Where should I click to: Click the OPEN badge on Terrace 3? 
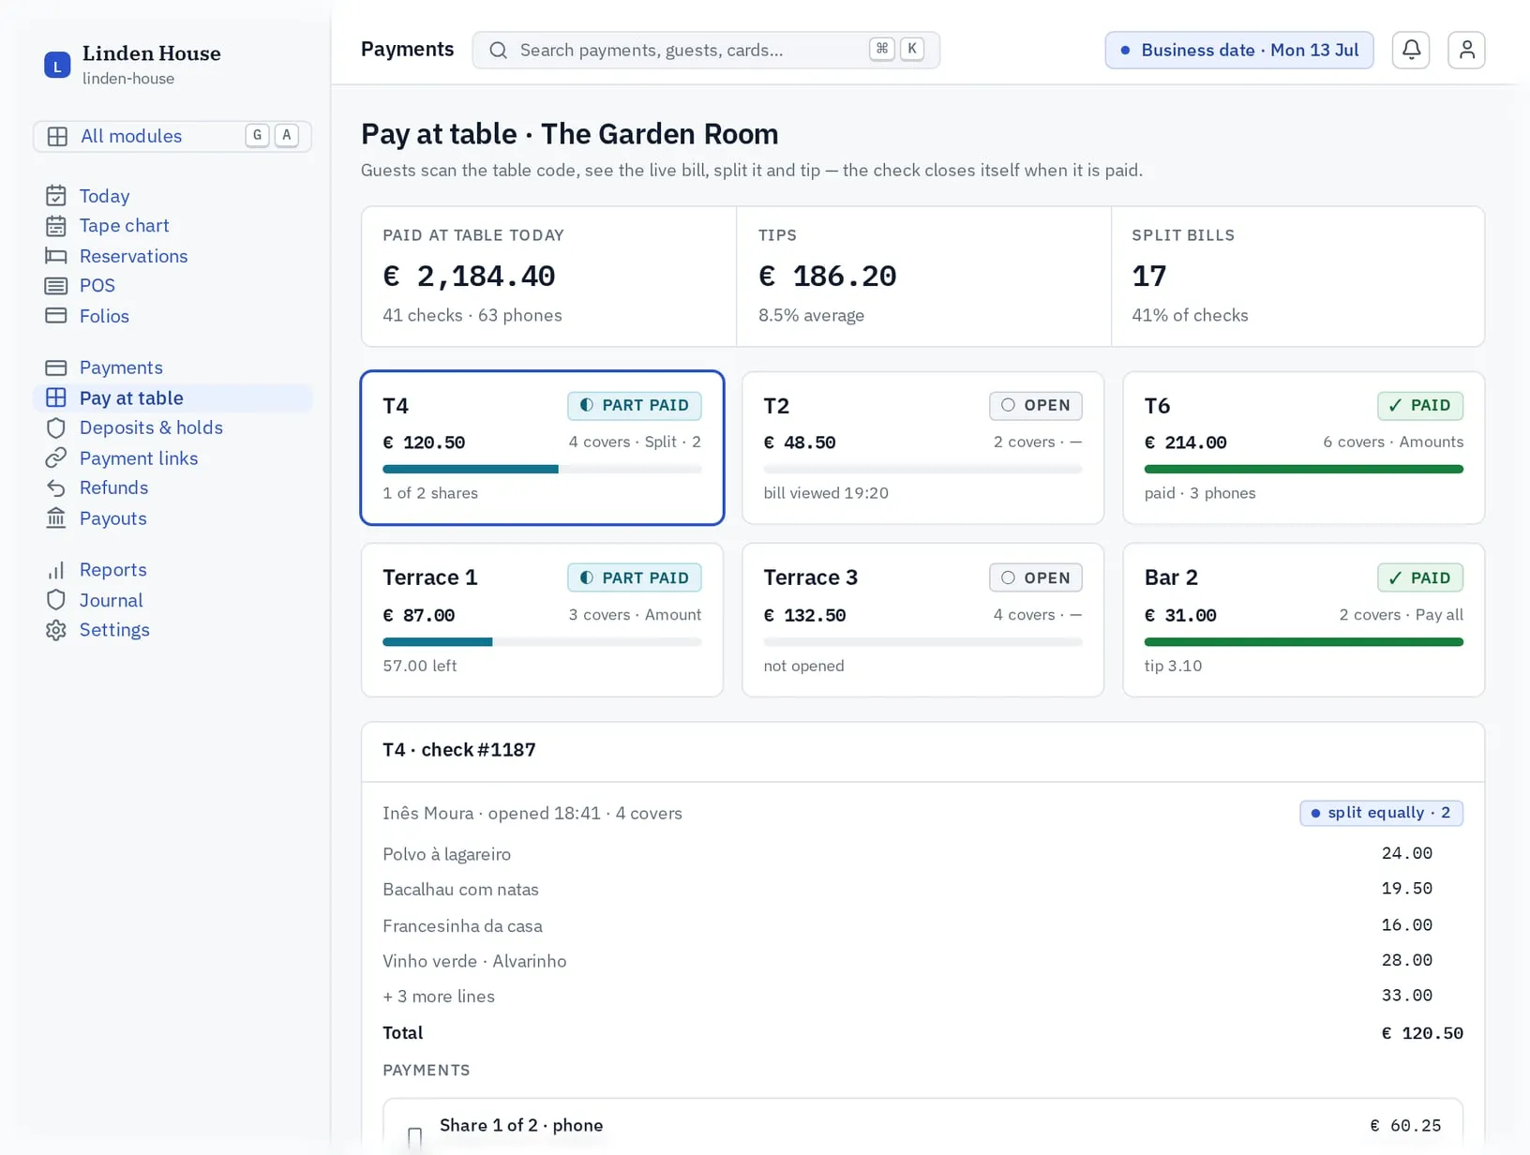pyautogui.click(x=1035, y=577)
